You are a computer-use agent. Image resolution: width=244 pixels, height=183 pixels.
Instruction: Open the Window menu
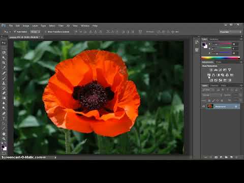85,26
